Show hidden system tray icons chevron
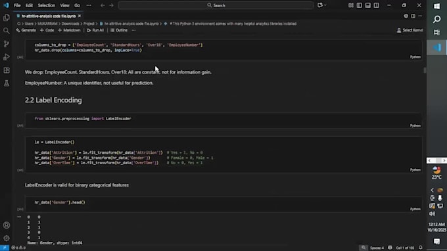Screen dimensions: 447x251 coord(432,190)
